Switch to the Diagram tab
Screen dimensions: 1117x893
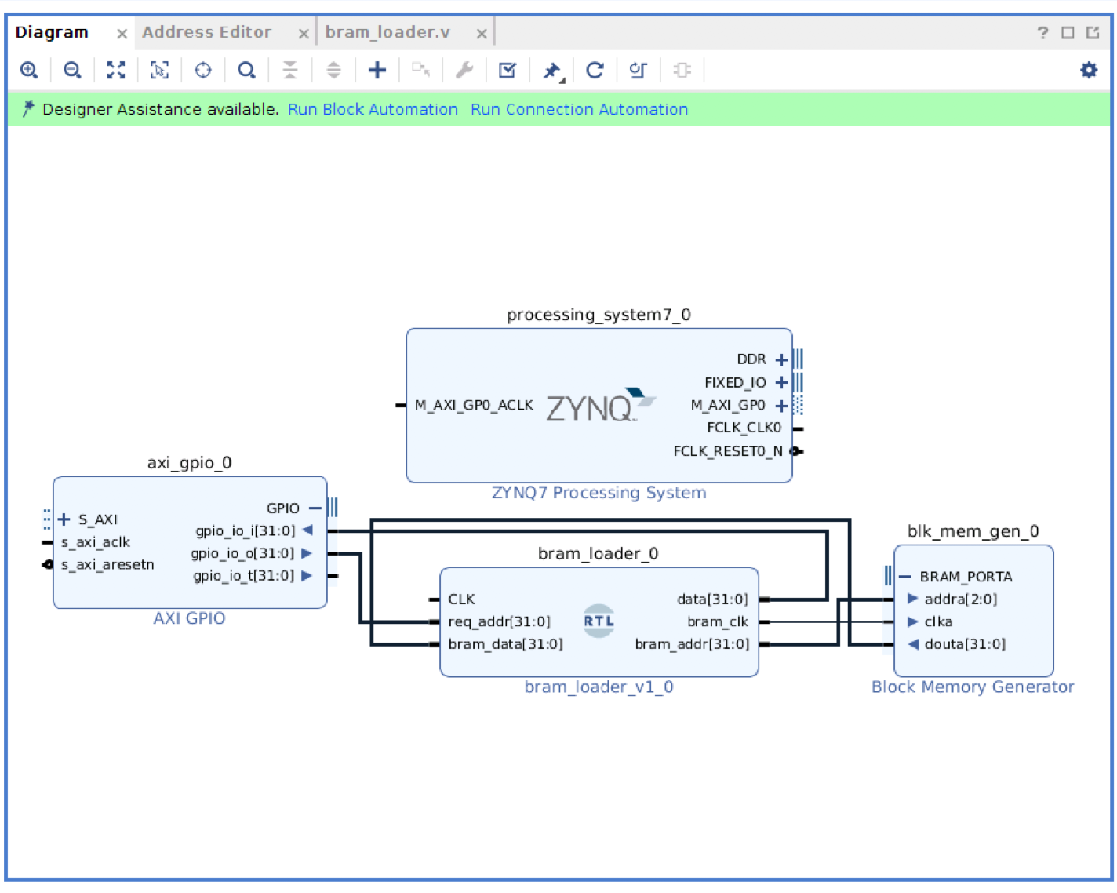click(52, 33)
